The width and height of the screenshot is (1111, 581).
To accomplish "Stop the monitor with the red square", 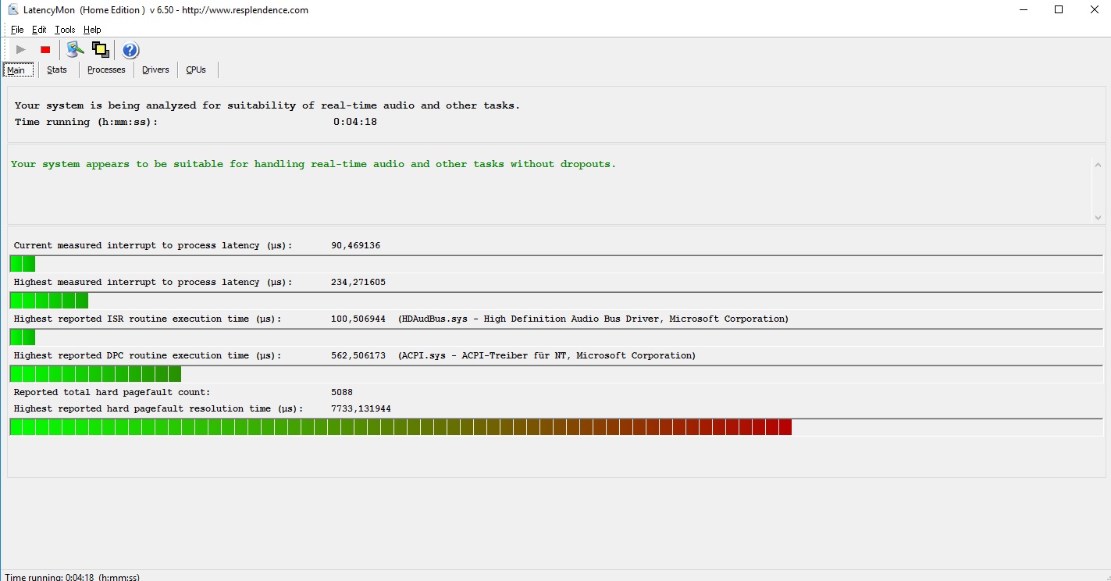I will [x=45, y=50].
